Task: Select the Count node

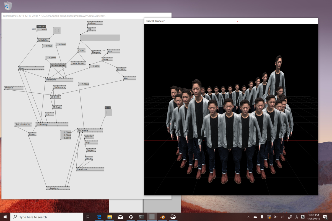Action: click(x=81, y=51)
